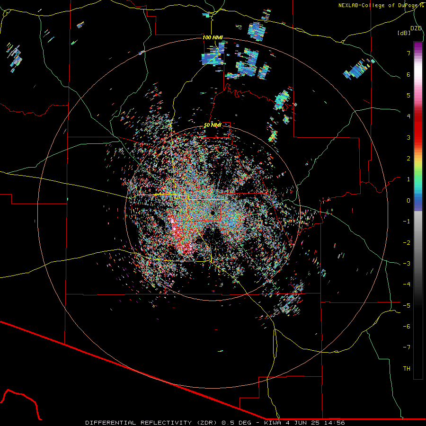Image resolution: width=426 pixels, height=426 pixels.
Task: Click the -2 value on color scale
Action: pos(407,243)
